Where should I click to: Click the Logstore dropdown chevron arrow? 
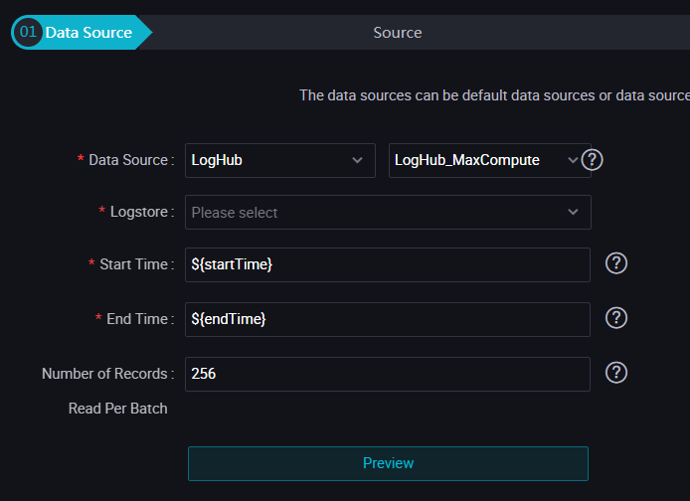[573, 212]
